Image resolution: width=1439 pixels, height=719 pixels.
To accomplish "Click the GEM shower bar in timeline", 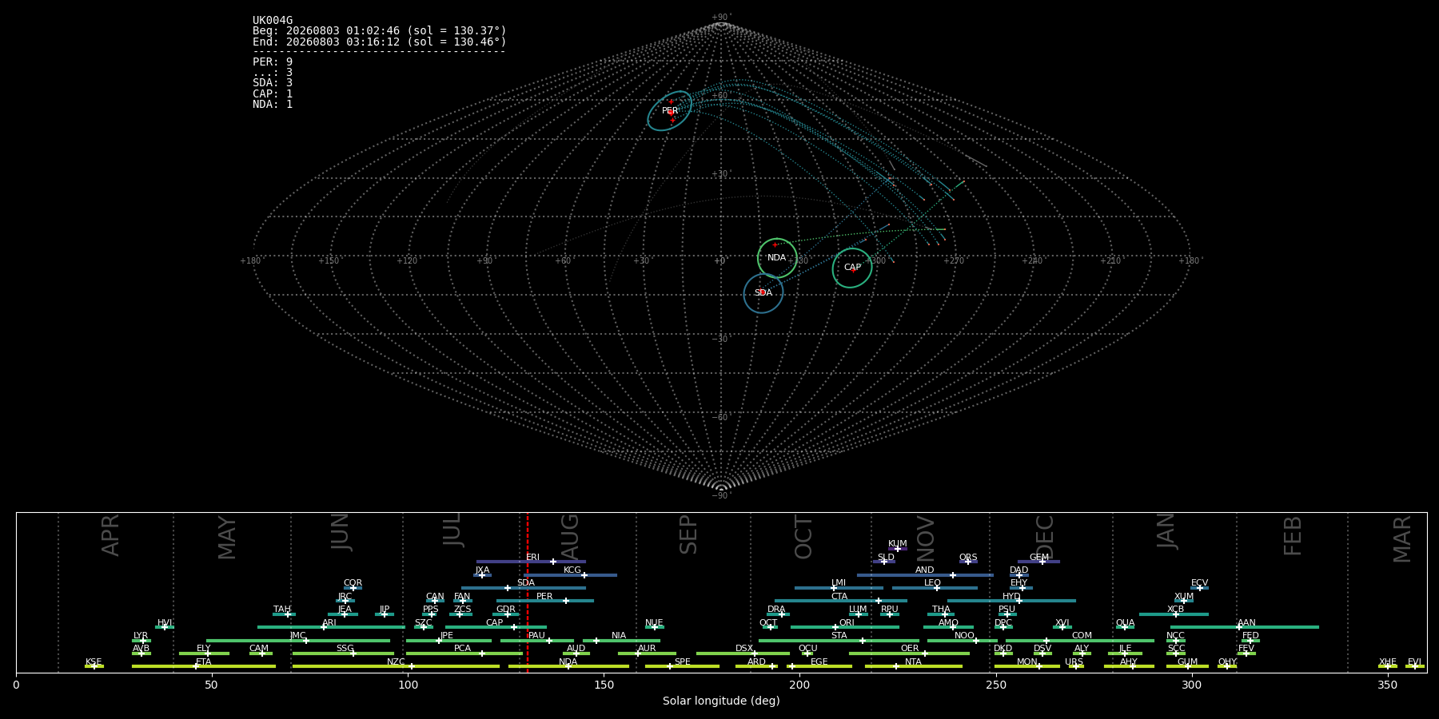I will [x=1038, y=562].
